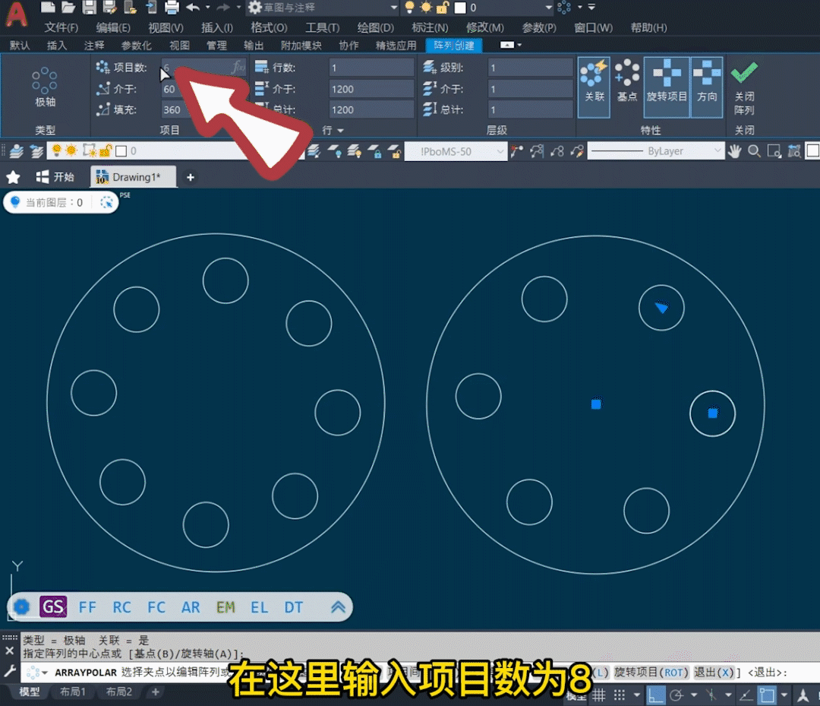The image size is (820, 706).
Task: Click the Pan hand icon
Action: tap(735, 151)
